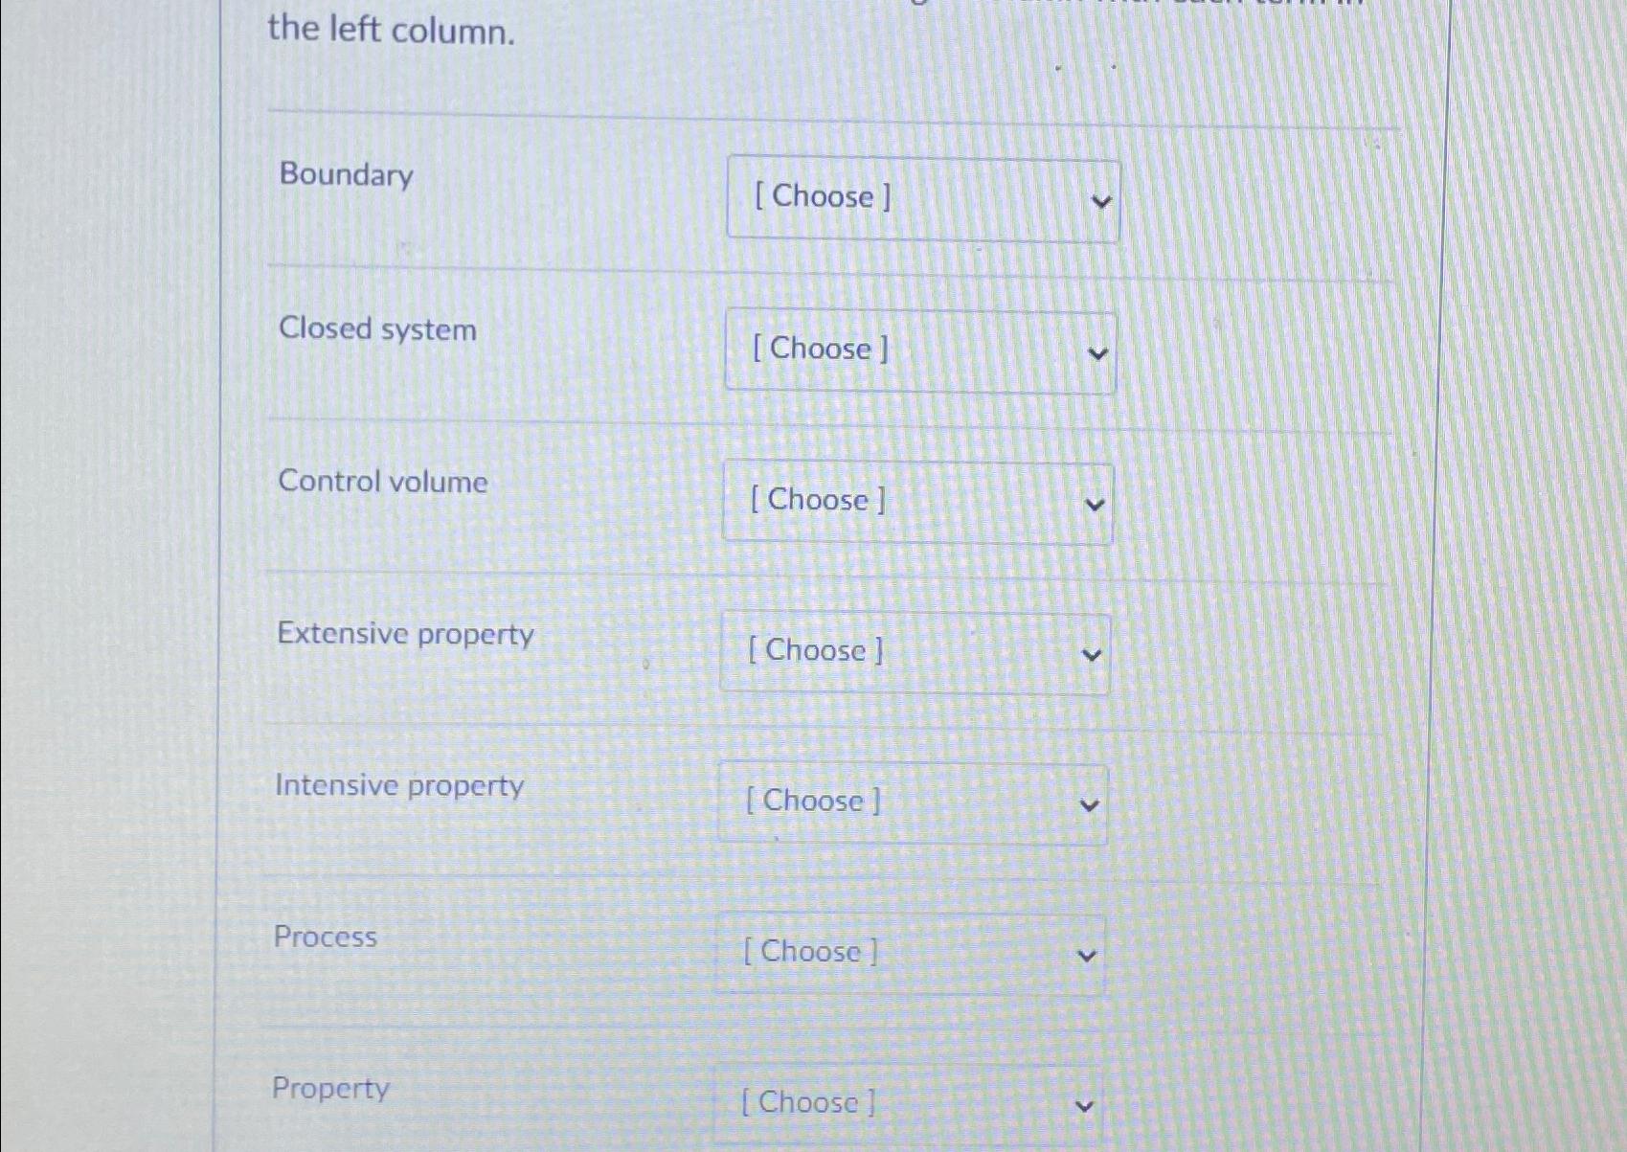
Task: Select the Control volume term label
Action: [382, 483]
